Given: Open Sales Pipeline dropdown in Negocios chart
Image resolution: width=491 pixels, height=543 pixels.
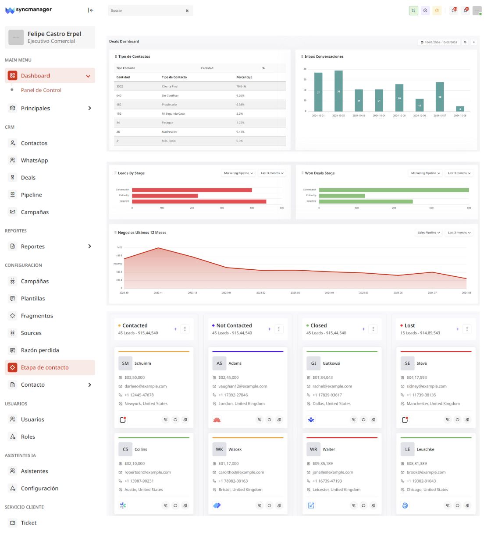Looking at the screenshot, I should point(429,233).
